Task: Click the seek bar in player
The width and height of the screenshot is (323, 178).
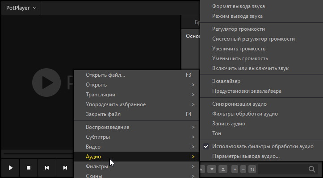Action: tap(38, 154)
